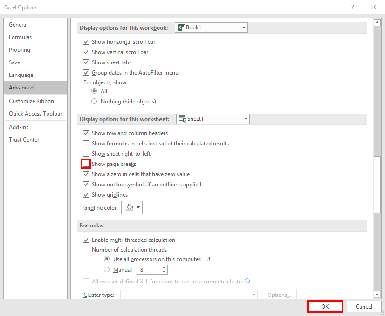This screenshot has width=385, height=316.
Task: Click the info icon beside XLL functions
Action: [x=247, y=281]
